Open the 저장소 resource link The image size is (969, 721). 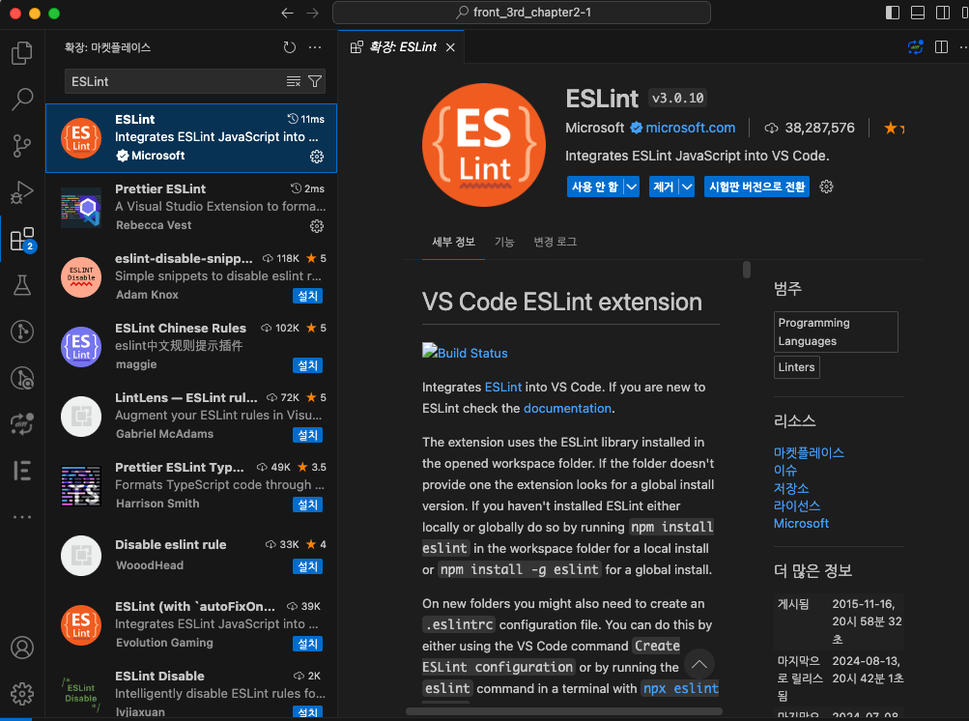click(791, 488)
